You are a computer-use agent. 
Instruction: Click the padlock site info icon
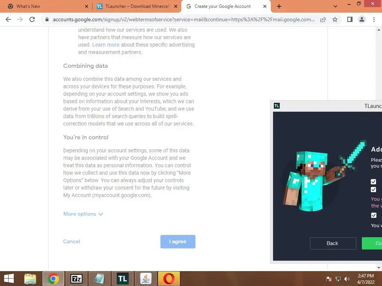pyautogui.click(x=47, y=19)
